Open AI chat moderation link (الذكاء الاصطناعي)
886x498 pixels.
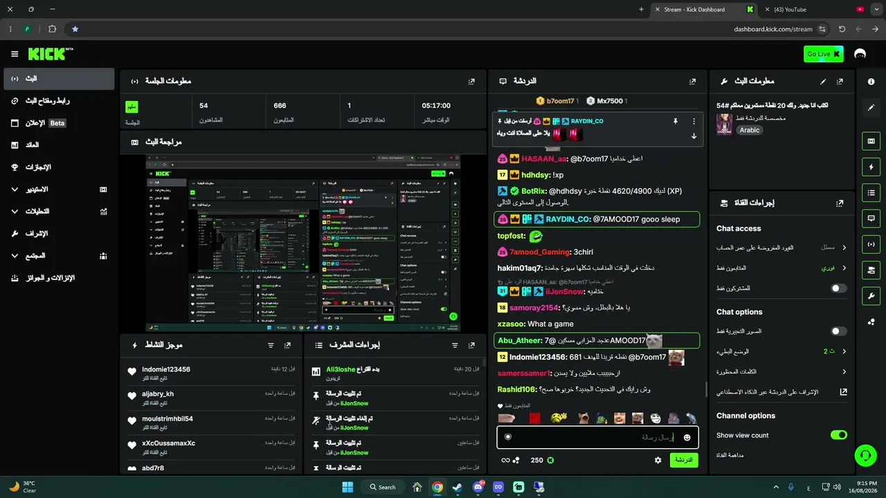coord(781,392)
